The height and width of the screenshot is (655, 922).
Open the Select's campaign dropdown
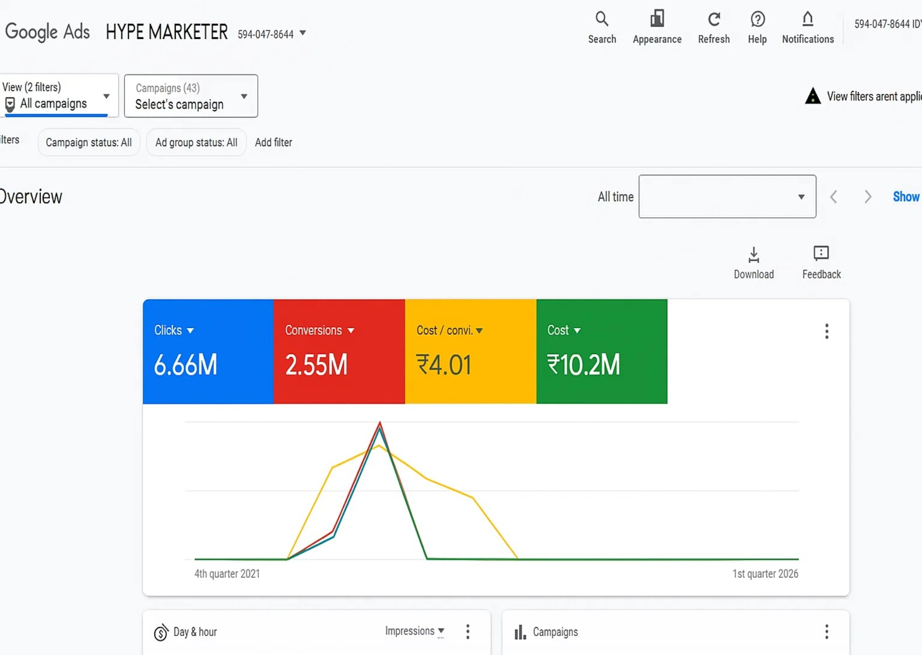[x=244, y=96]
